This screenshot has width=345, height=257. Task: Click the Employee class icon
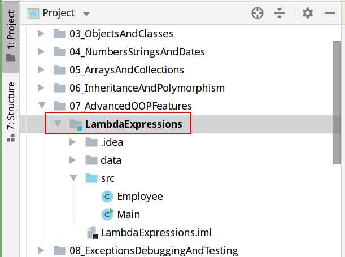[x=107, y=197]
